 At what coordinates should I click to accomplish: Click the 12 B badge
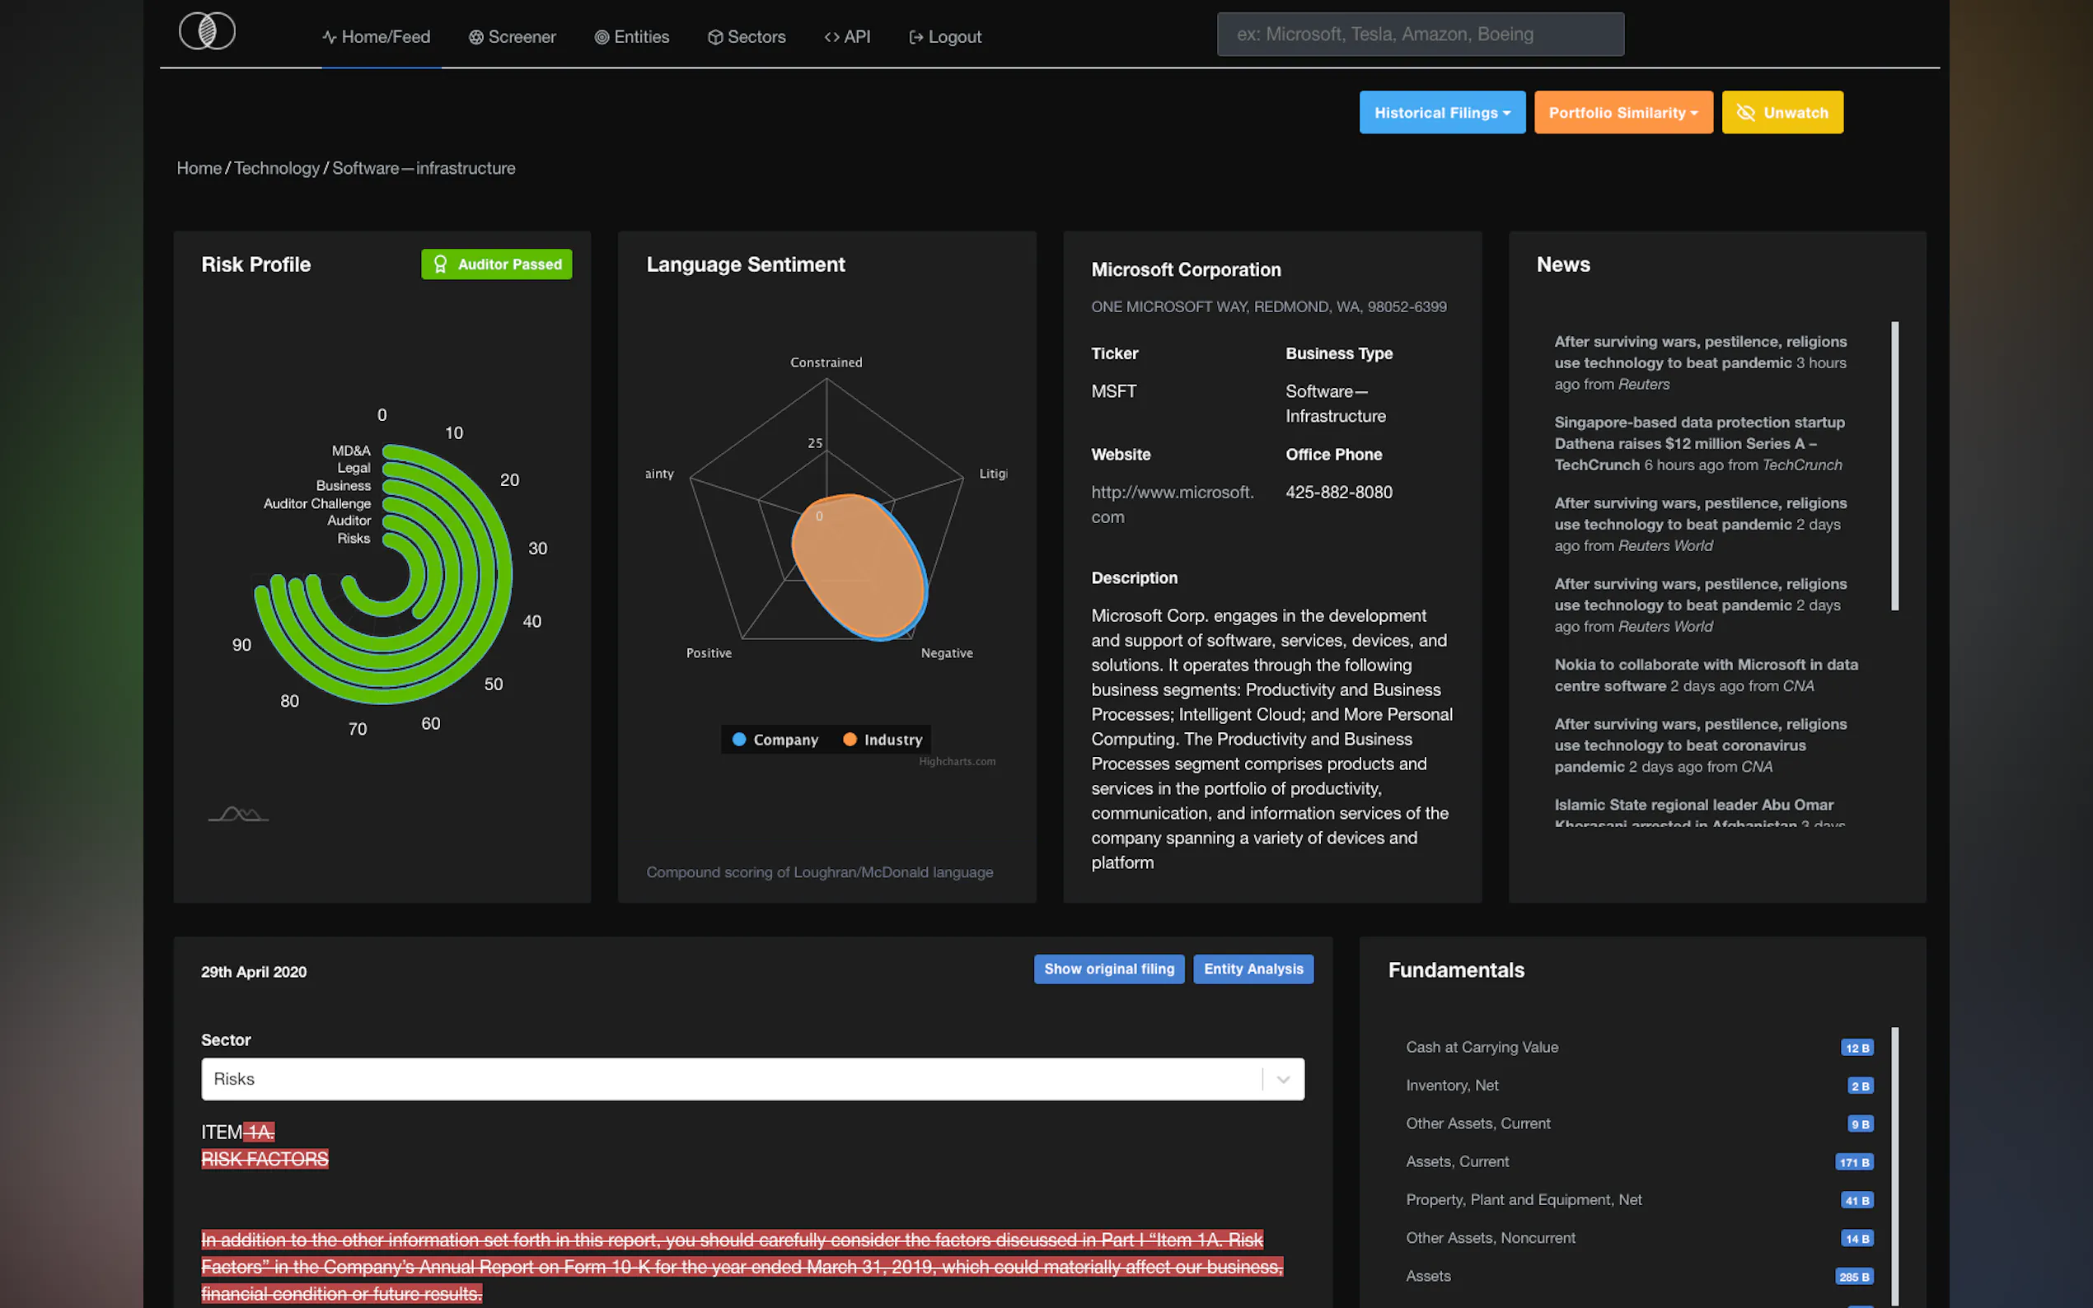pos(1857,1048)
